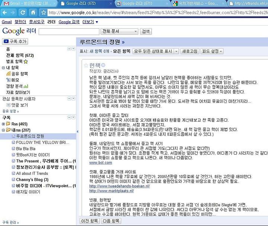Open the 피드 설정 dropdown
Image resolution: width=268 pixels, height=226 pixels.
click(212, 51)
